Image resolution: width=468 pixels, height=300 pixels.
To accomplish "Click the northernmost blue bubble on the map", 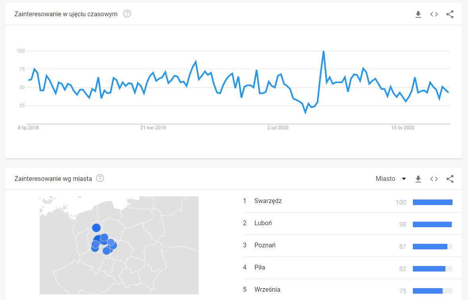I will coord(96,228).
